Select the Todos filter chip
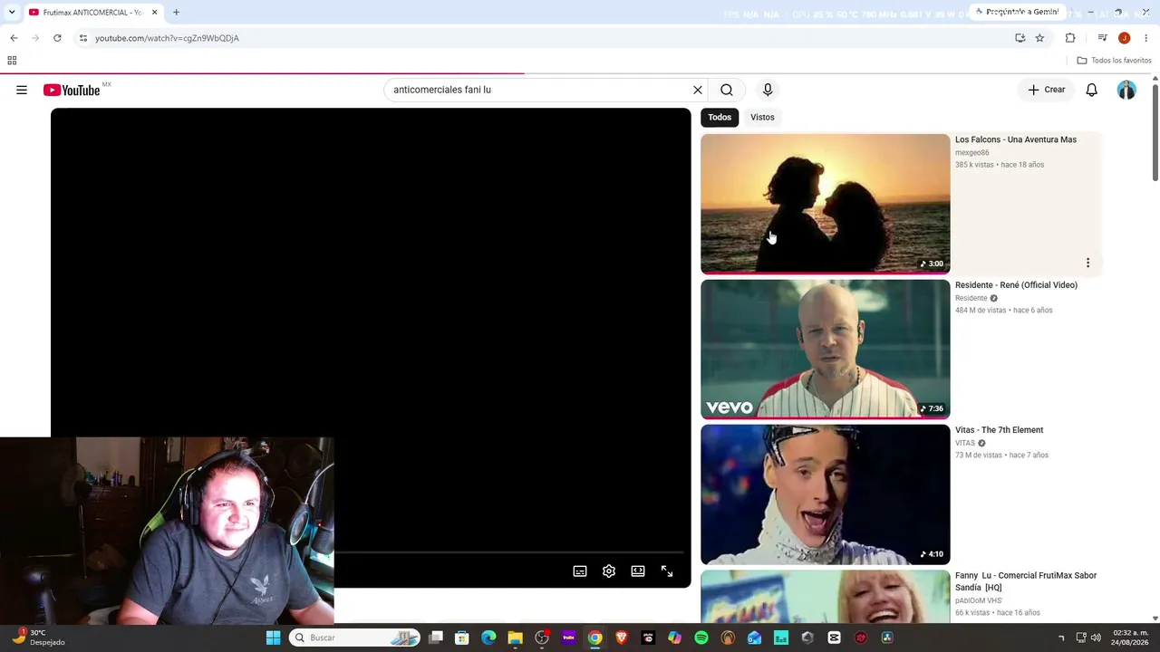This screenshot has height=652, width=1160. pyautogui.click(x=720, y=117)
